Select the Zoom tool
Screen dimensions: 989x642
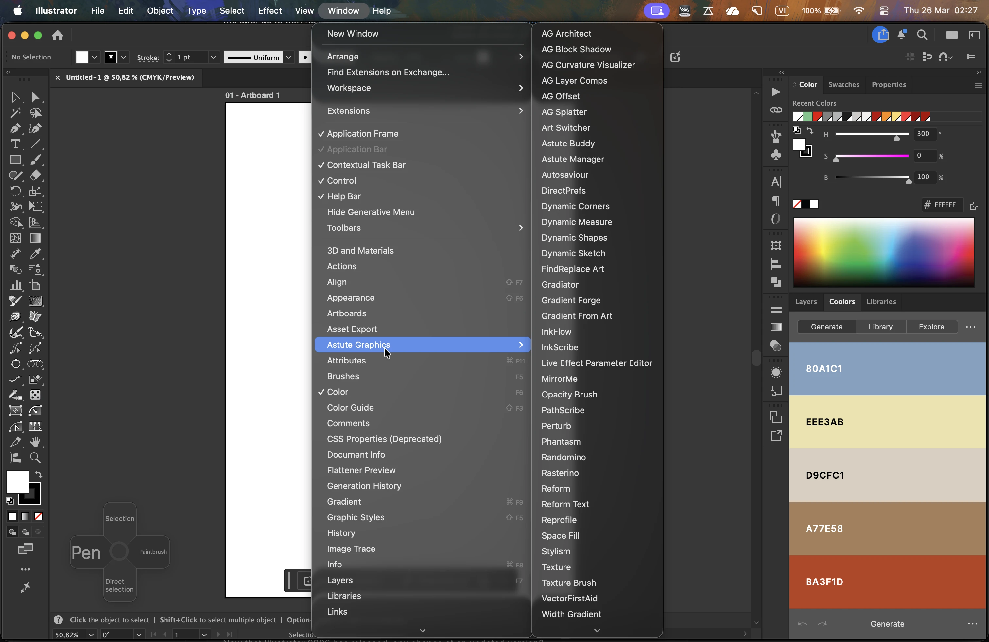pos(35,458)
